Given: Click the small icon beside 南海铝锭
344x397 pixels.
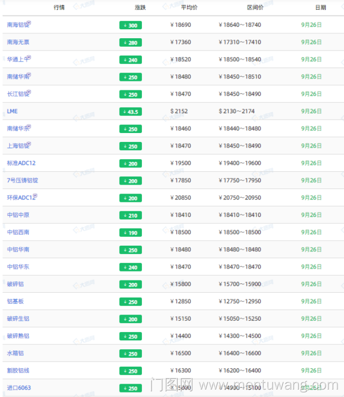Looking at the screenshot, I should [29, 23].
